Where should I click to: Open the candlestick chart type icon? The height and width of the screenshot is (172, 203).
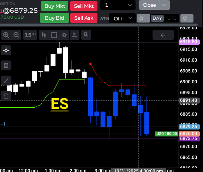click(44, 35)
